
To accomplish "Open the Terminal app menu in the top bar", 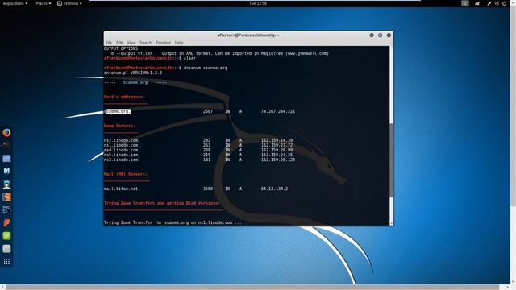I will pos(69,3).
